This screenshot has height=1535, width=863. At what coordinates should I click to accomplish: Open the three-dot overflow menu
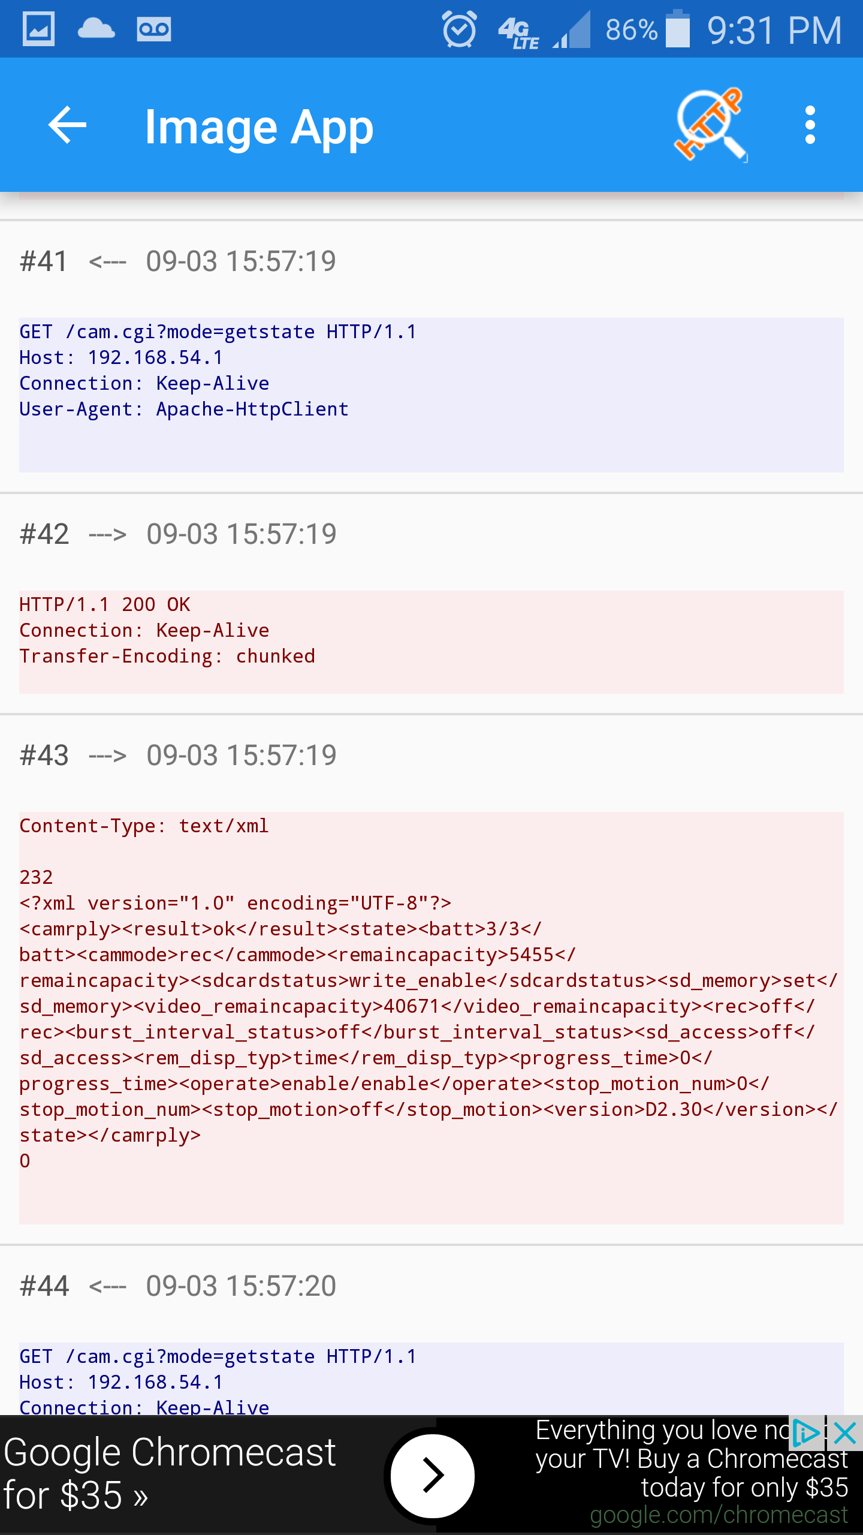coord(810,125)
